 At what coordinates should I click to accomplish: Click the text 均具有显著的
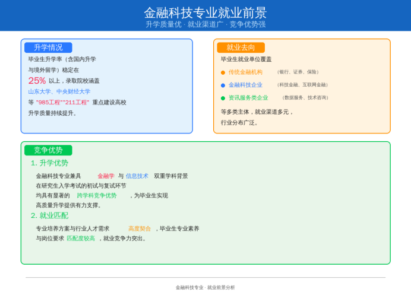point(53,195)
